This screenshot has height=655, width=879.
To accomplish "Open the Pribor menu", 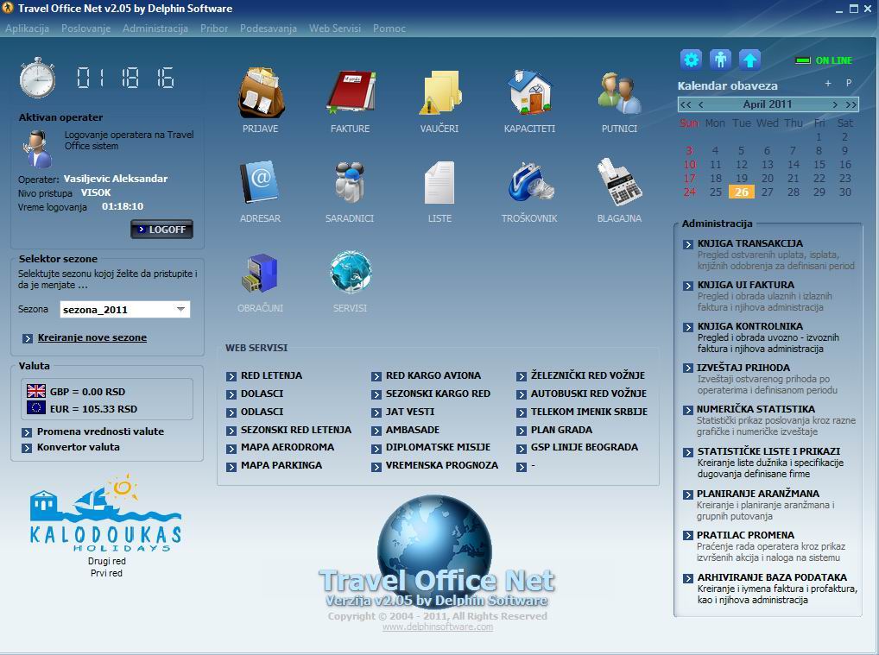I will pyautogui.click(x=214, y=28).
